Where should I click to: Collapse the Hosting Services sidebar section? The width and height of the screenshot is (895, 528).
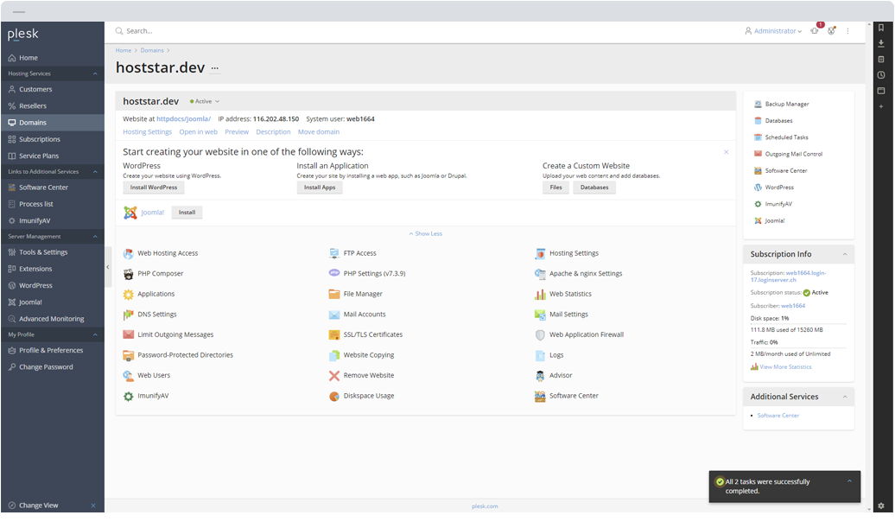tap(95, 73)
